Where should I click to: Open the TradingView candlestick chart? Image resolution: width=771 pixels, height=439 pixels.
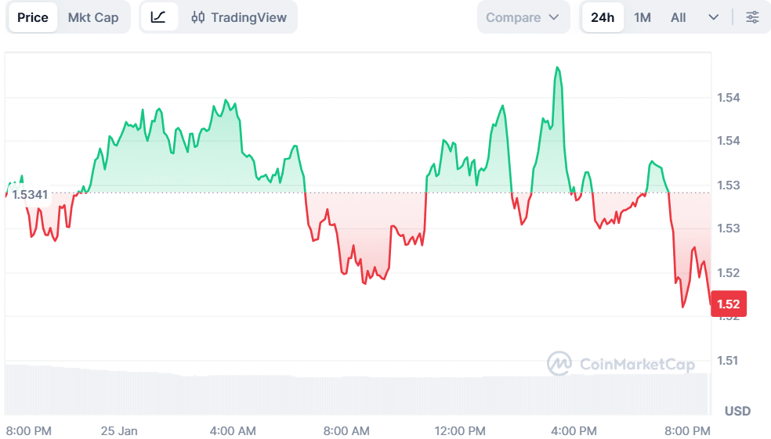239,17
